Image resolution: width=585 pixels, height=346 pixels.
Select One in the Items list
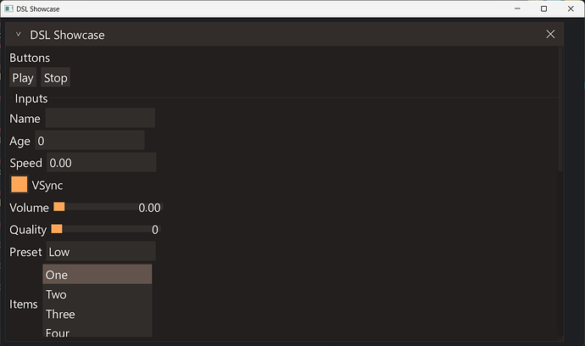(97, 274)
